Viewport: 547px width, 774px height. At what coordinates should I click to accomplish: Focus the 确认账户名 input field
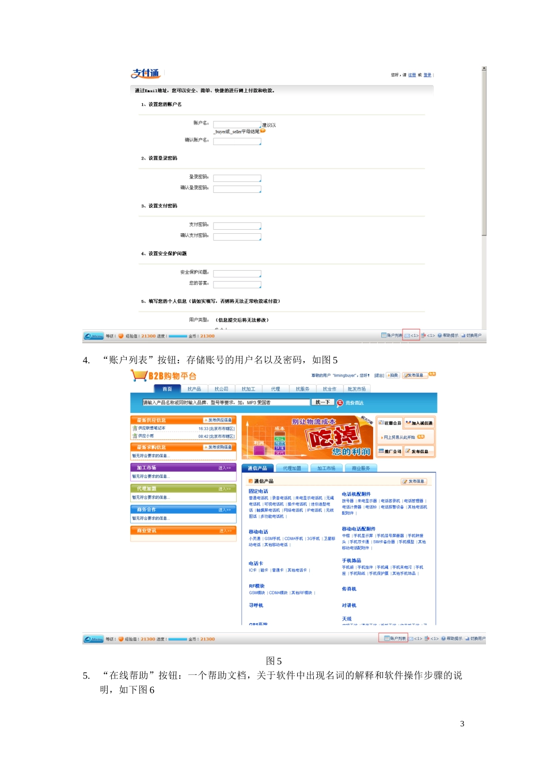237,141
